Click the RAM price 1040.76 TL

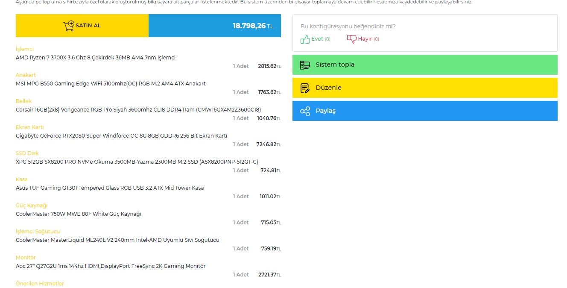pos(269,118)
